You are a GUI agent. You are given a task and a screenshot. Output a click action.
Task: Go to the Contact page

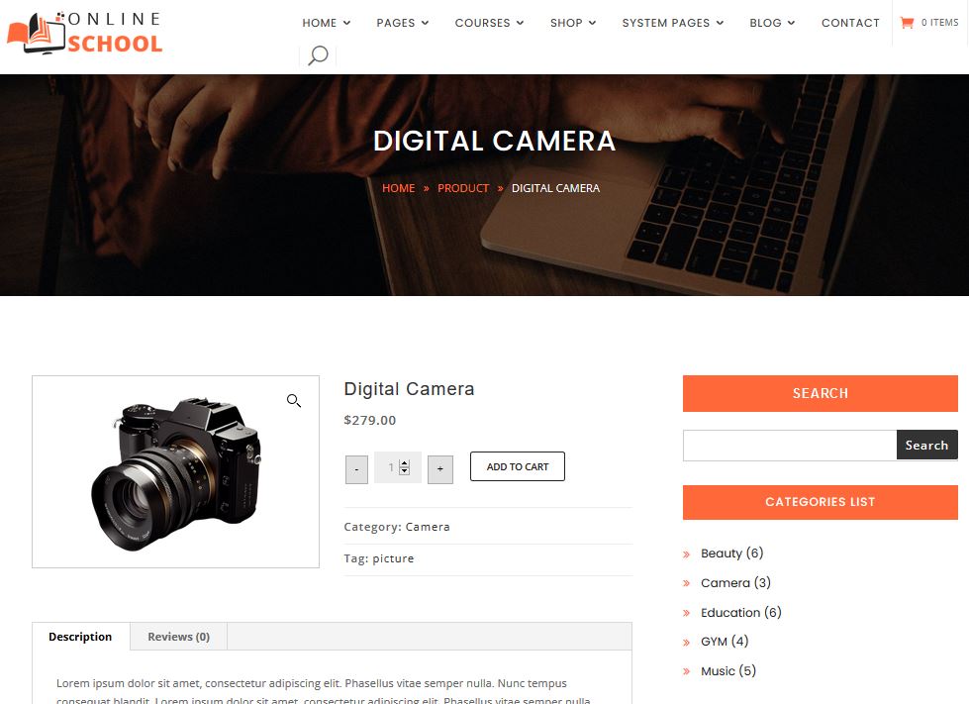click(850, 23)
